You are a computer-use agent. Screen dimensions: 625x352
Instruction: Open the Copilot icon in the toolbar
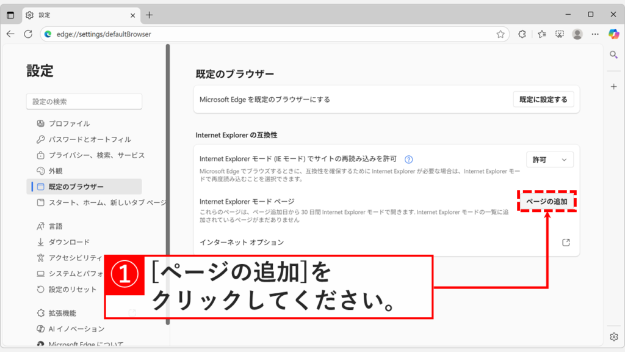613,34
